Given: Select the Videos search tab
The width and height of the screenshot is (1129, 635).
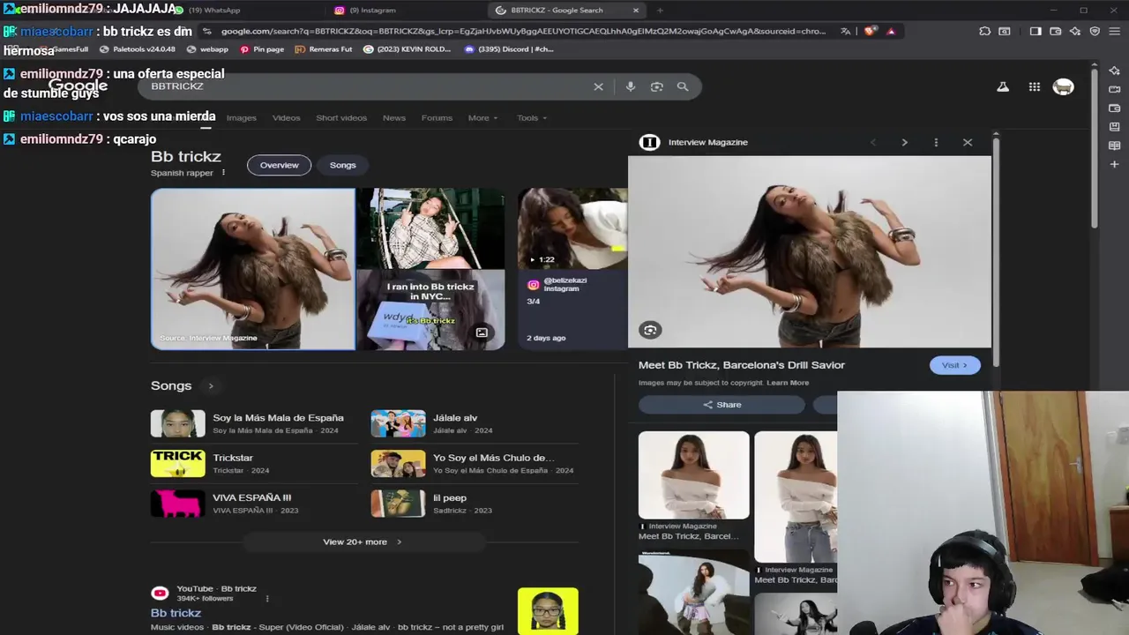Looking at the screenshot, I should click(286, 117).
